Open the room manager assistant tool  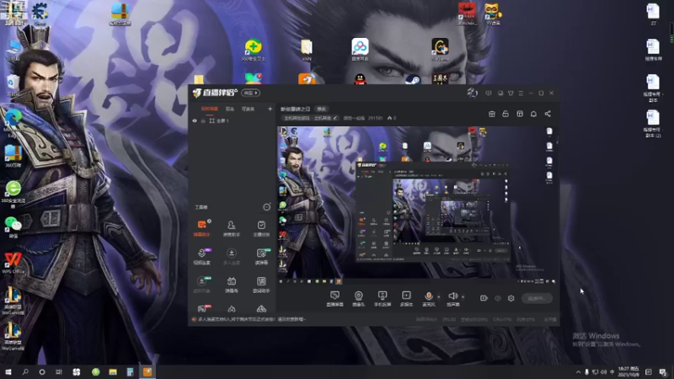[x=231, y=228]
